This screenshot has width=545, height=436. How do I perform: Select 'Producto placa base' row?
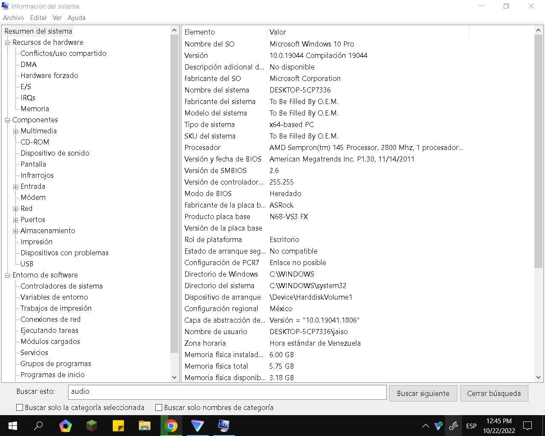(325, 217)
